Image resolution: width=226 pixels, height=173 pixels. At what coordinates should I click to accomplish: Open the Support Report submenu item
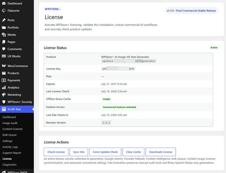pos(12,153)
